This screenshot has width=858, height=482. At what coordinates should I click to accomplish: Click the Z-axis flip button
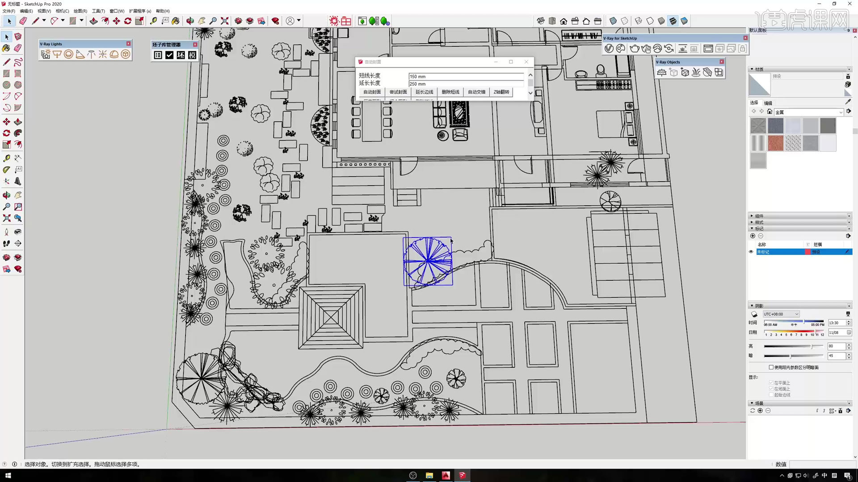click(501, 92)
